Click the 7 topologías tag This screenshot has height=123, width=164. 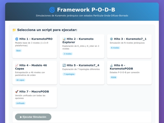69,74
